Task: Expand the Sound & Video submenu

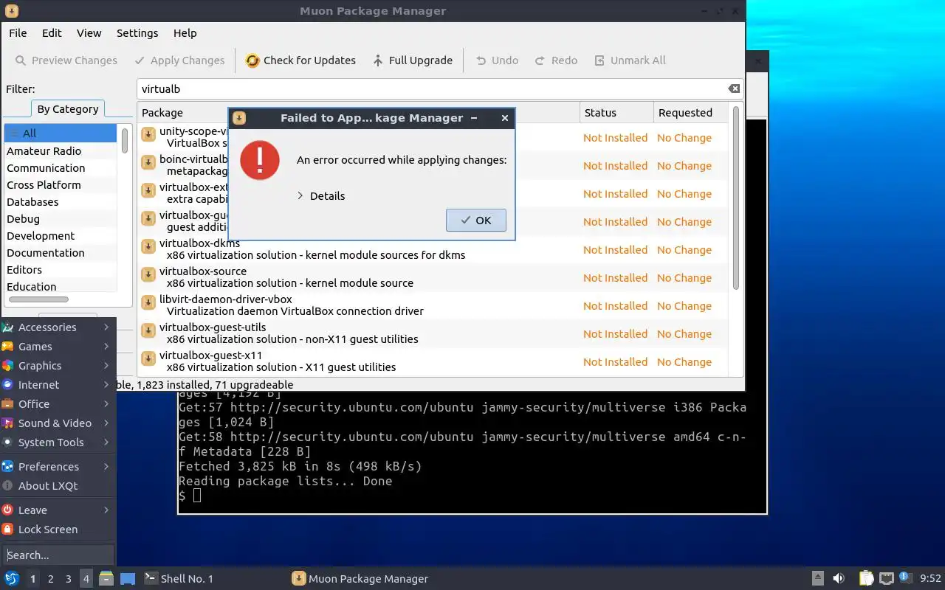Action: [58, 423]
